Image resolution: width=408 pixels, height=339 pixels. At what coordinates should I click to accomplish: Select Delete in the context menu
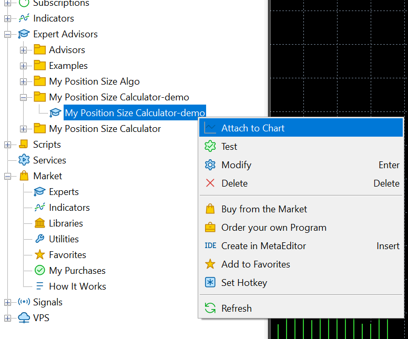click(x=301, y=183)
